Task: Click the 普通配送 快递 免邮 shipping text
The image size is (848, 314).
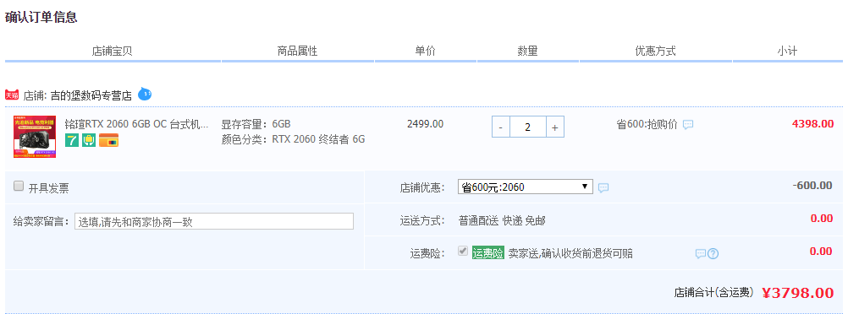Action: [x=502, y=220]
